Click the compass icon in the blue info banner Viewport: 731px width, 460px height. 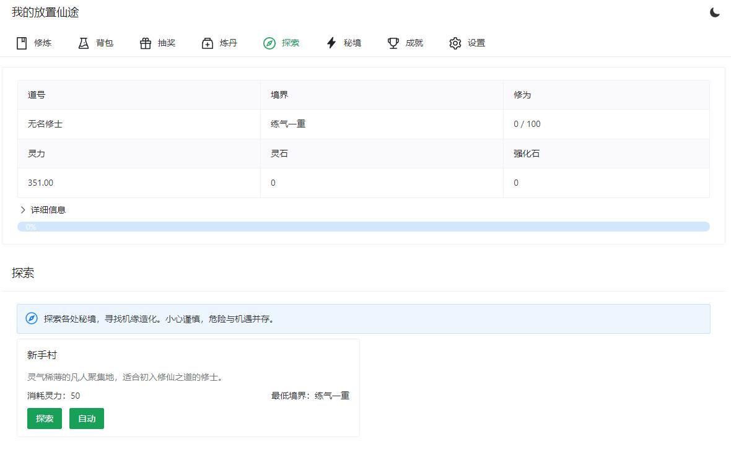(32, 318)
